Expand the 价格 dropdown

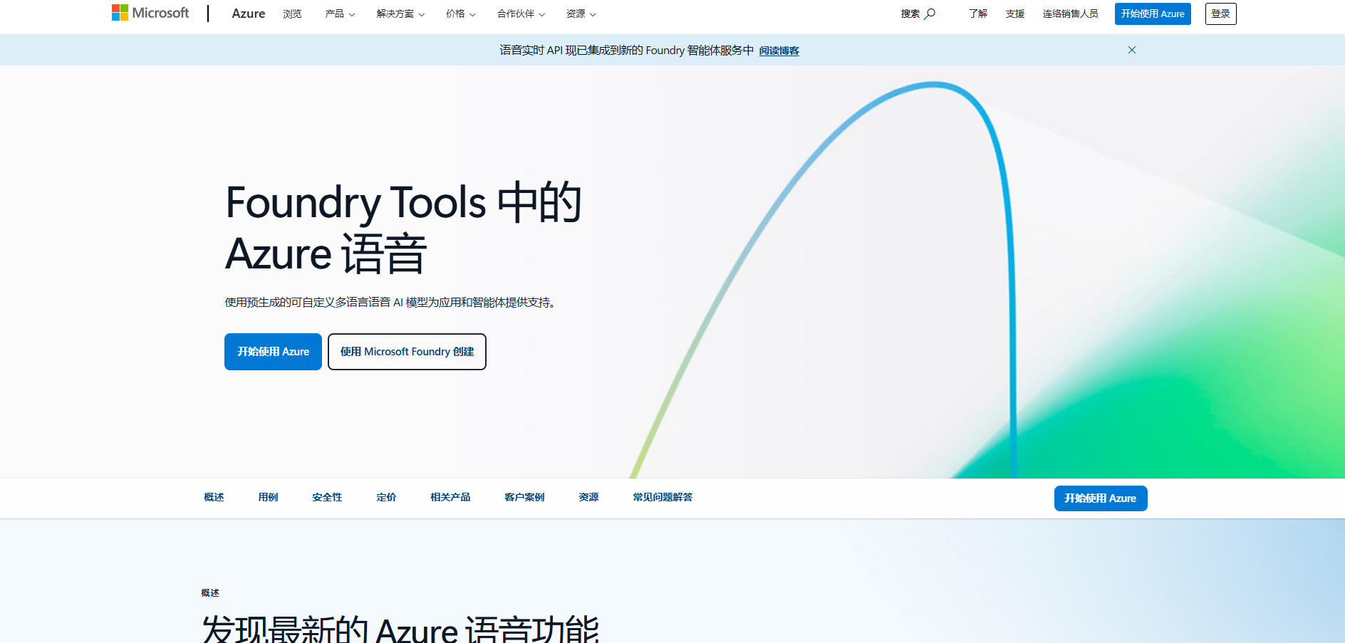(460, 14)
